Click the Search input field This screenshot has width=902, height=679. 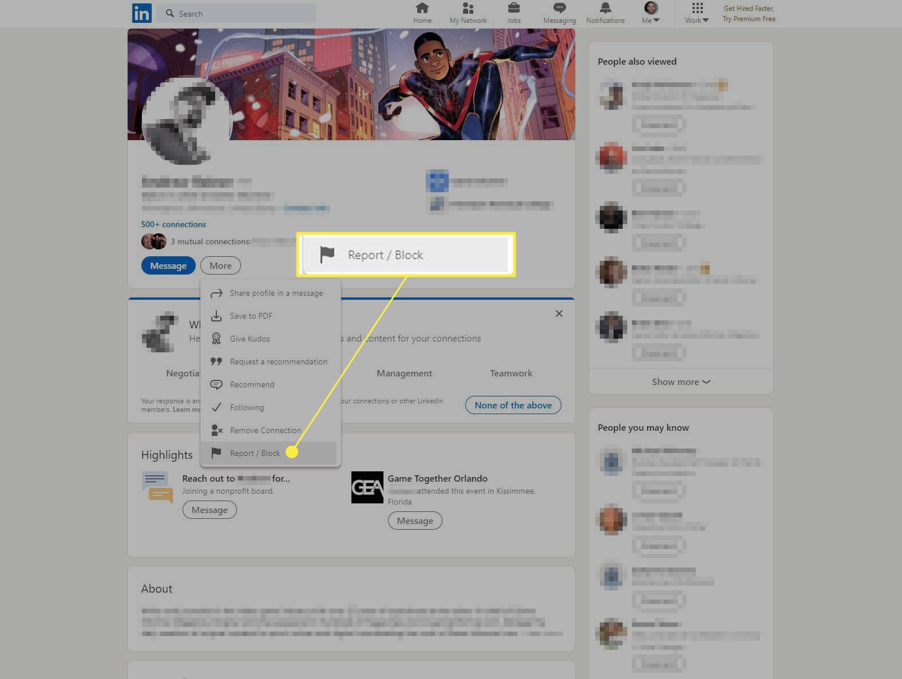237,13
